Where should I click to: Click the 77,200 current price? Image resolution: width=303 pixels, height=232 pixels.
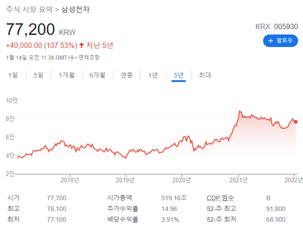[30, 30]
